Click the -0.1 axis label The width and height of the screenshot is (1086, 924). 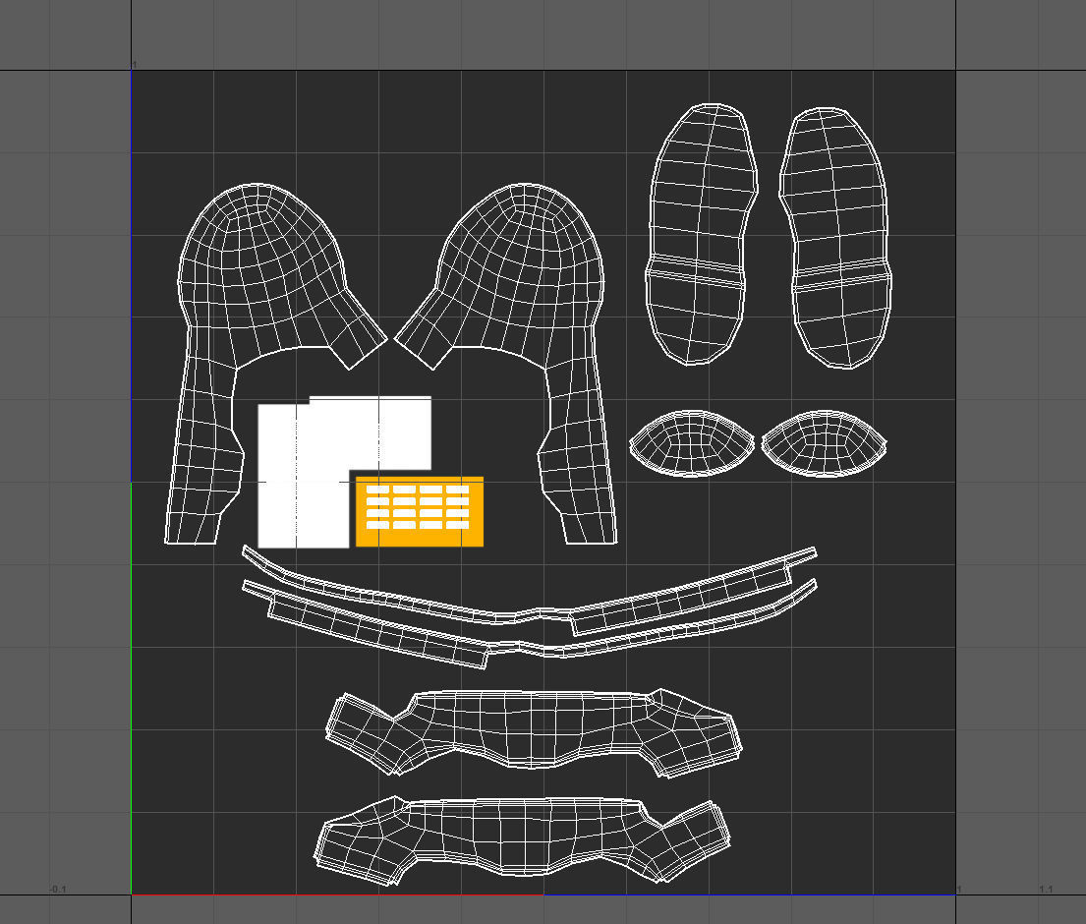58,889
